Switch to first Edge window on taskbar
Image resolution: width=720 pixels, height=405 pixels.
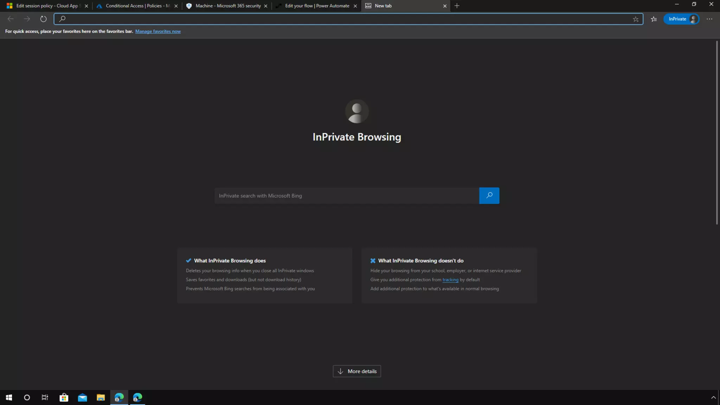tap(119, 397)
